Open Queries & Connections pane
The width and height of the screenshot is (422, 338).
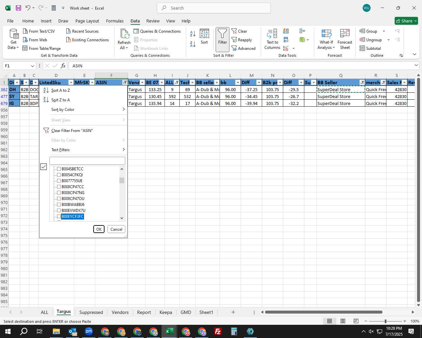[x=157, y=31]
